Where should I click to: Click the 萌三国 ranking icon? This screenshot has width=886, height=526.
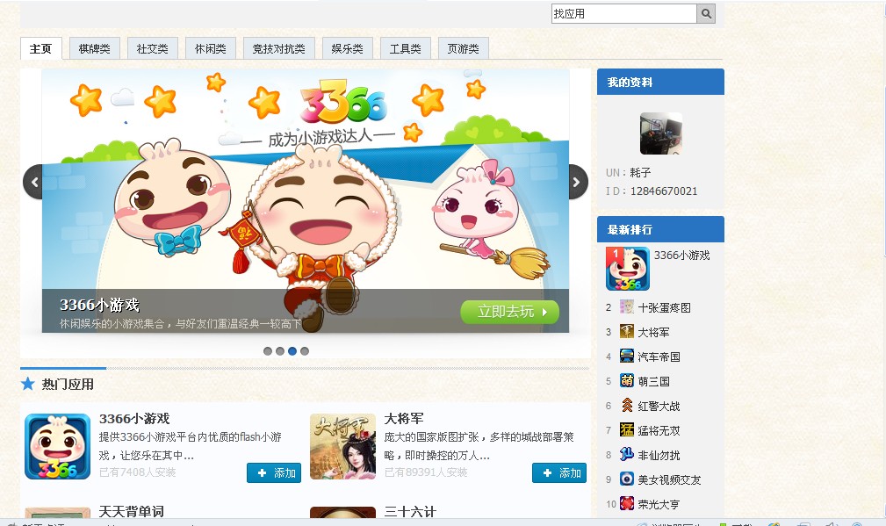(627, 381)
